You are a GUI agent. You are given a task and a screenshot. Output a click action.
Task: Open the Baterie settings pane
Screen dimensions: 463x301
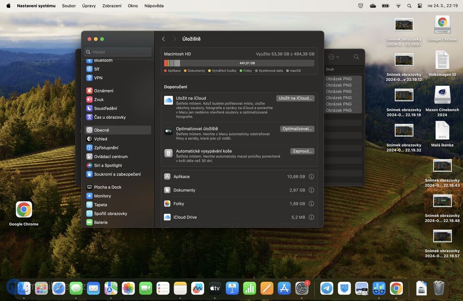(101, 222)
